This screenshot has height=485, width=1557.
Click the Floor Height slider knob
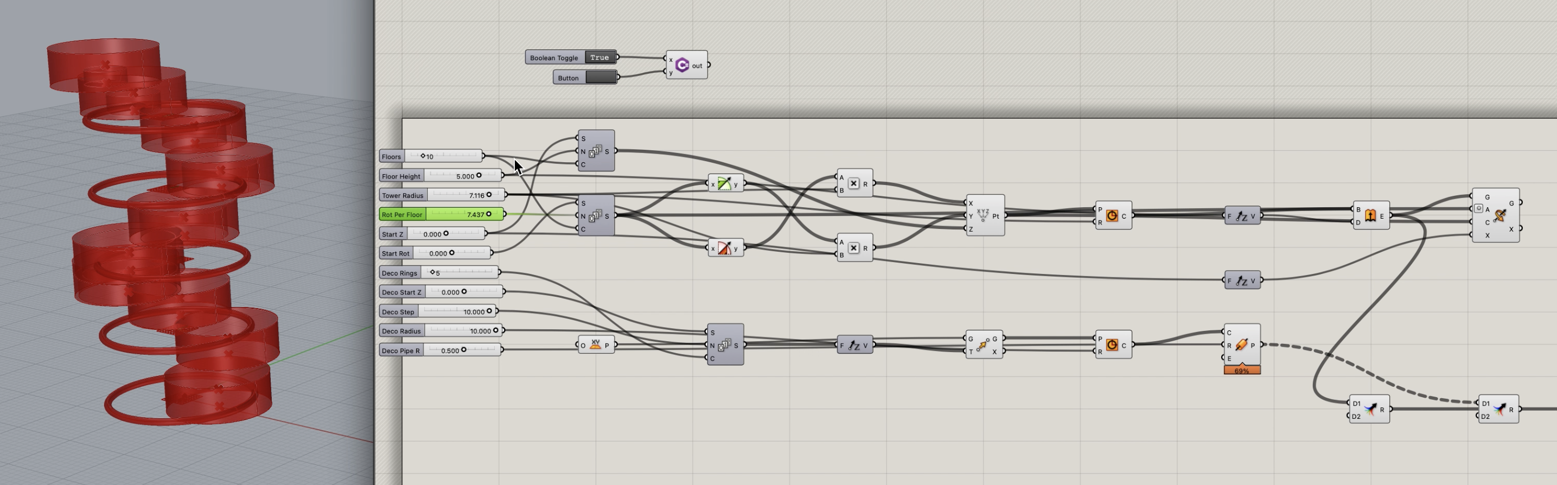coord(478,175)
